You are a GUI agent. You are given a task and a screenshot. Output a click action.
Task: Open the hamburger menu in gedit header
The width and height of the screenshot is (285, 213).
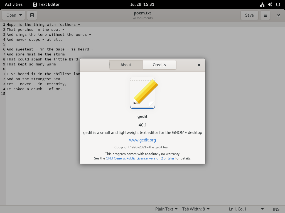(x=265, y=15)
